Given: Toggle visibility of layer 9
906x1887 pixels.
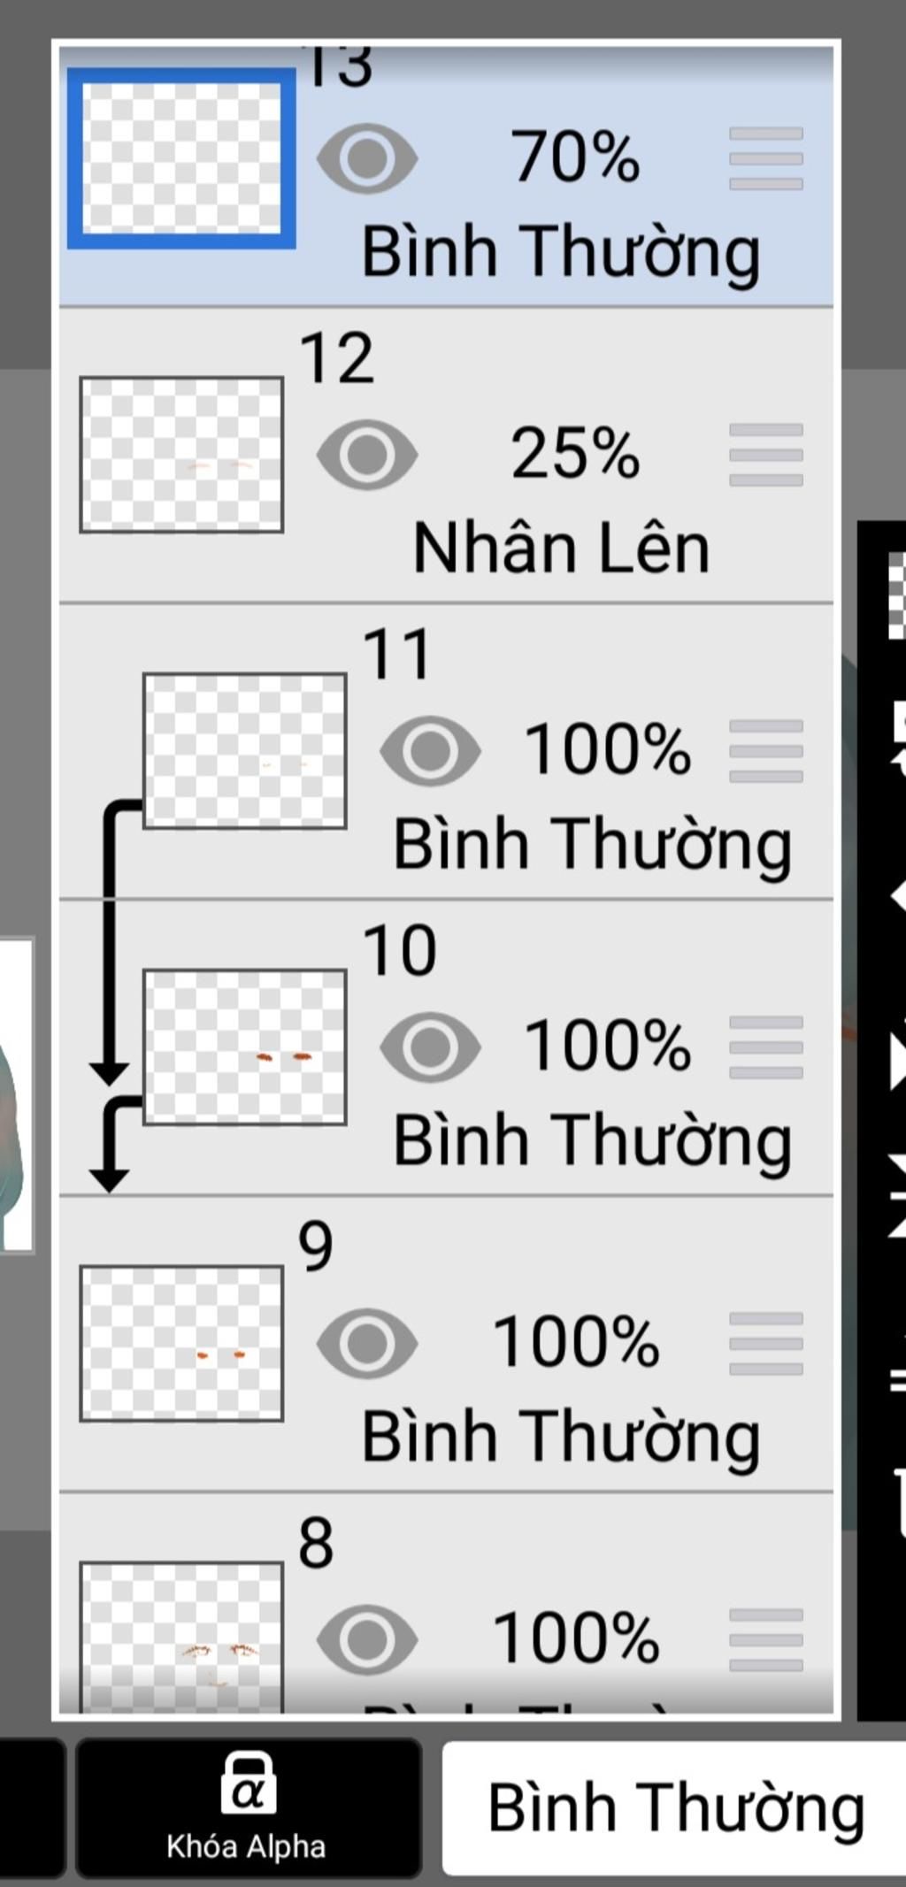Looking at the screenshot, I should pyautogui.click(x=367, y=1344).
